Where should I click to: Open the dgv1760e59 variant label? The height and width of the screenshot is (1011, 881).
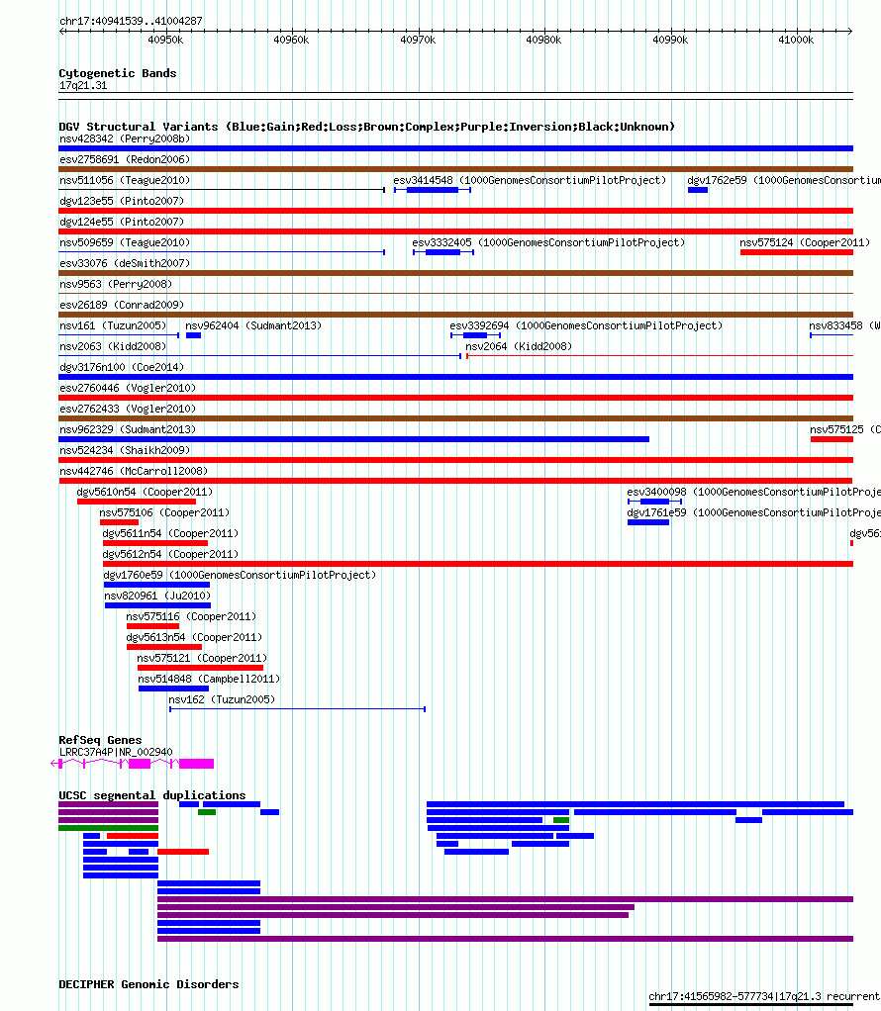pyautogui.click(x=240, y=575)
